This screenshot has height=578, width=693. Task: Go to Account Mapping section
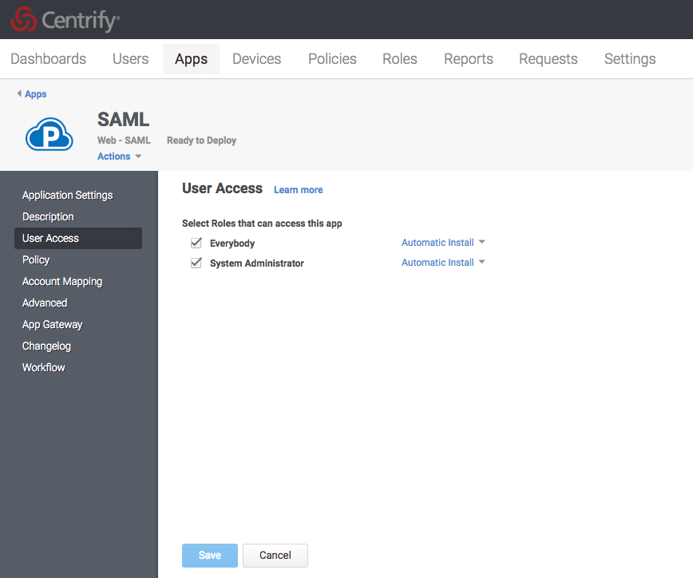62,281
